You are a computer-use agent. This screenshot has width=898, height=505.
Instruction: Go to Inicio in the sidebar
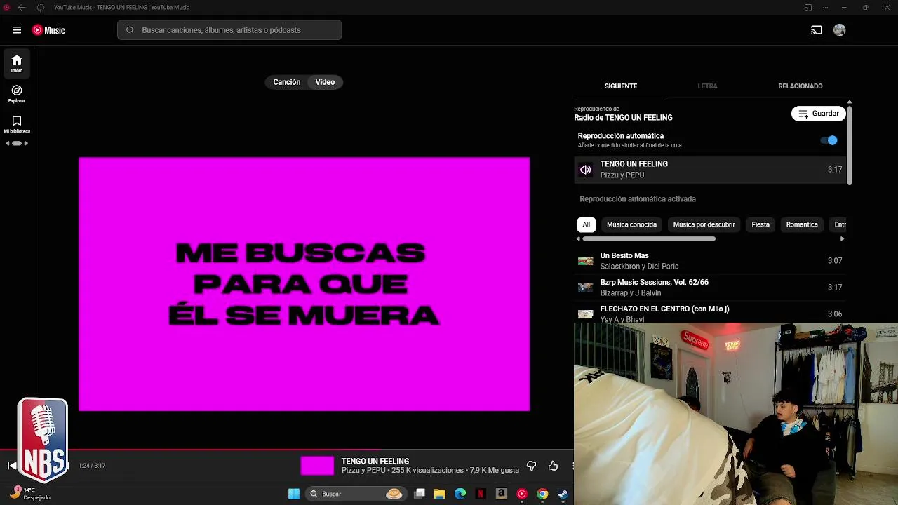click(17, 64)
